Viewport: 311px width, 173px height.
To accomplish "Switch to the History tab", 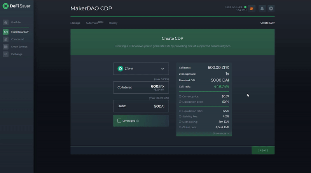I will [113, 23].
